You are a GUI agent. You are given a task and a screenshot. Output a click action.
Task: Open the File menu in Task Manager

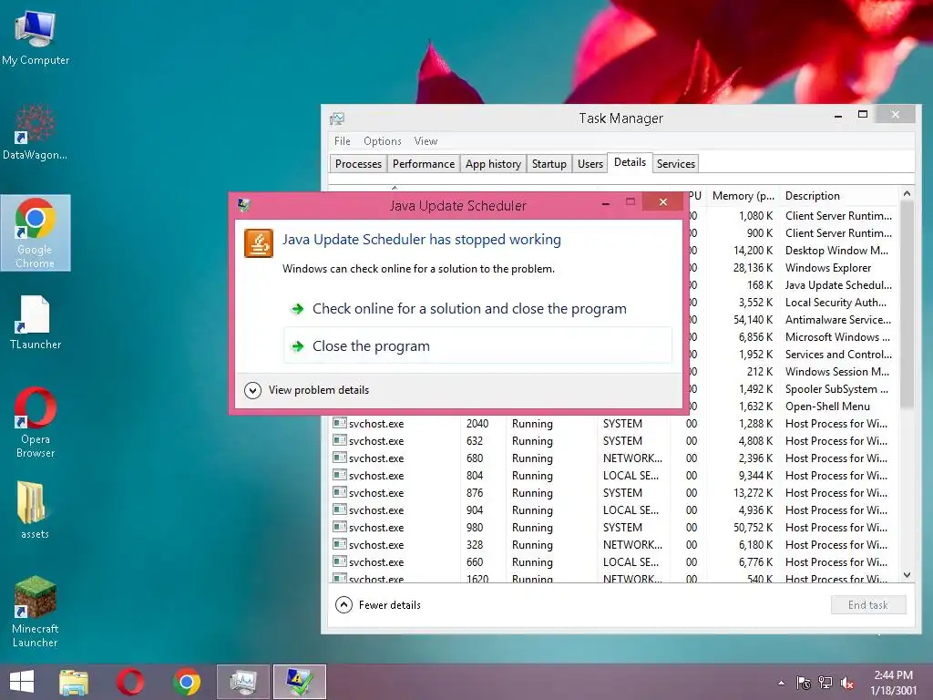[343, 141]
